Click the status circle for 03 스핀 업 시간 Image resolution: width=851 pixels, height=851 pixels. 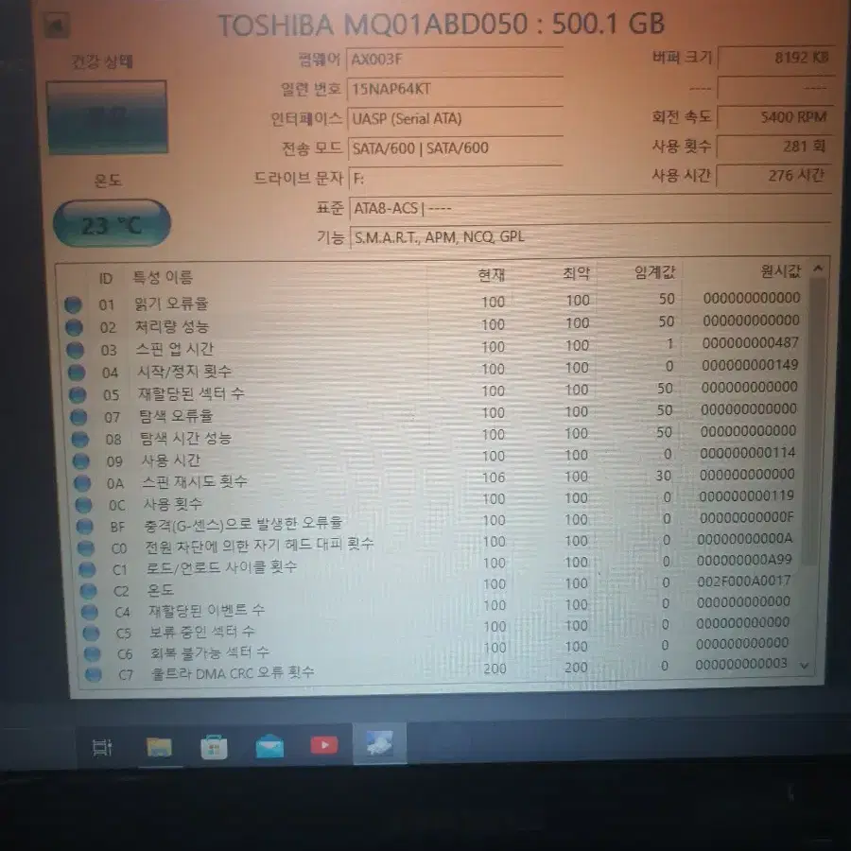pyautogui.click(x=76, y=350)
